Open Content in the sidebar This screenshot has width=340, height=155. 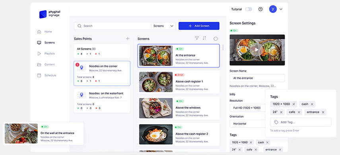point(46,64)
